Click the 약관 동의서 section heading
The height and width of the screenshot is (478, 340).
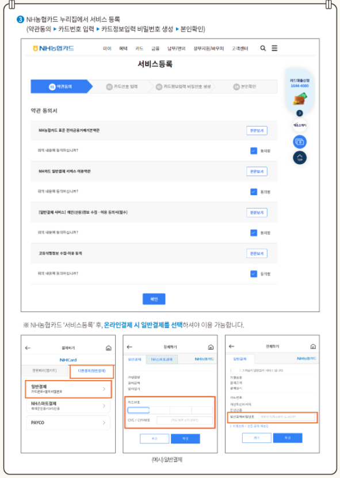point(44,111)
